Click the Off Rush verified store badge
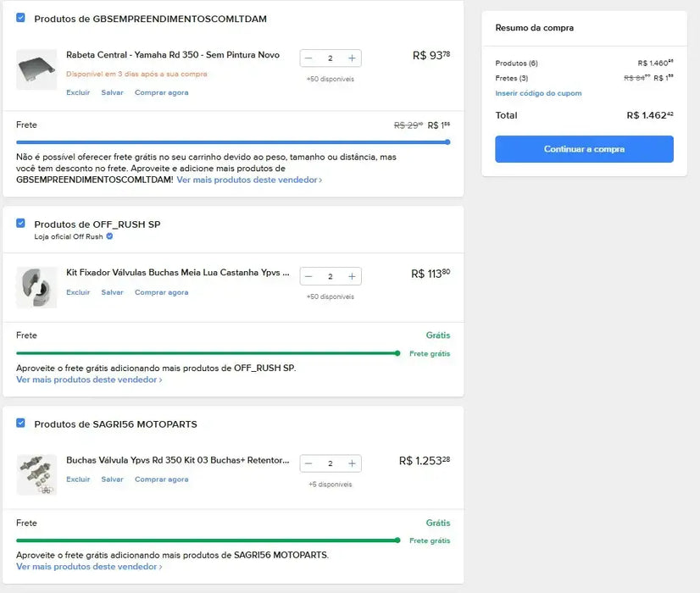Screen dimensions: 700x593 [109, 237]
